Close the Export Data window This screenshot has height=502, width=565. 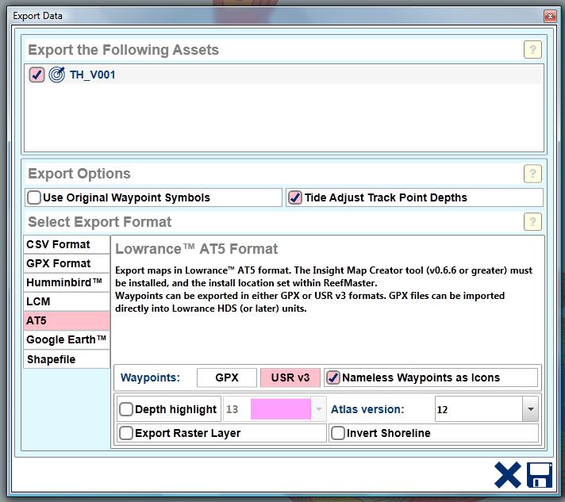coord(550,16)
